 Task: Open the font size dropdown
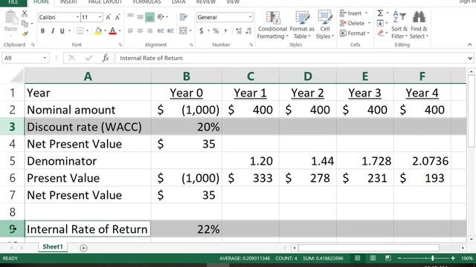pos(100,17)
